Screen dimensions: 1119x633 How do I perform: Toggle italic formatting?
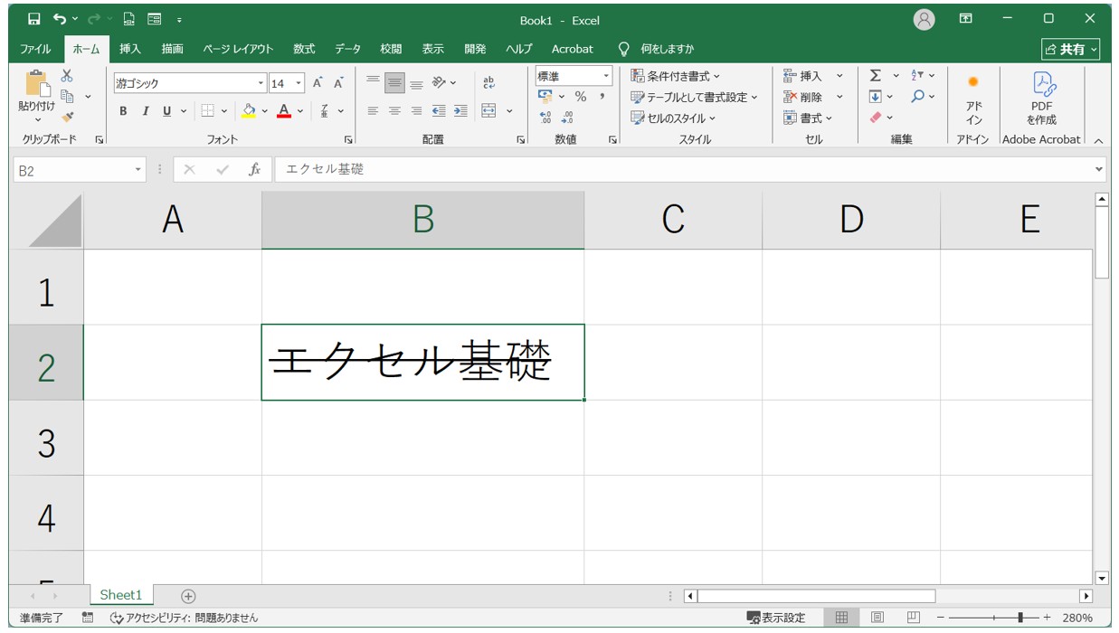pos(145,111)
